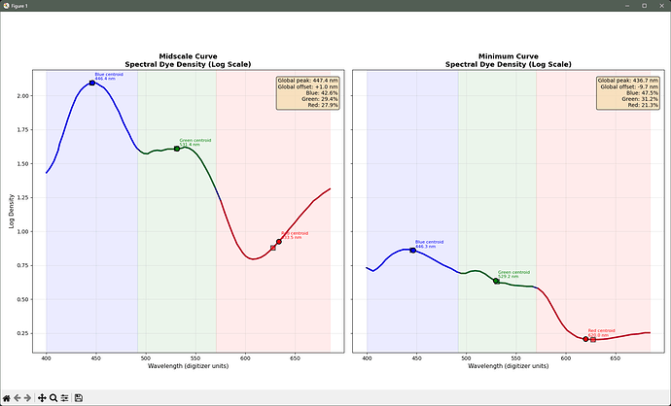Click the red square marker on the Midscale curve

pyautogui.click(x=273, y=248)
